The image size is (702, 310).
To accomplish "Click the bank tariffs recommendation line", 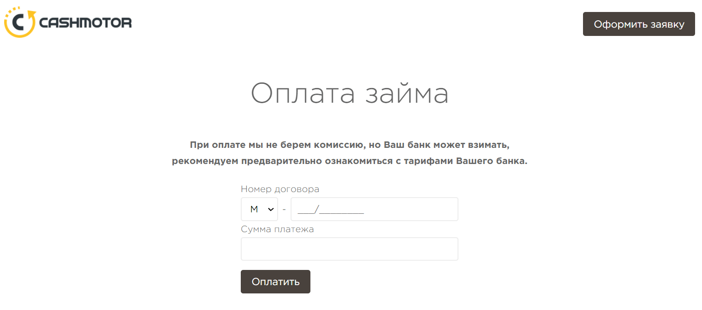I will pyautogui.click(x=350, y=161).
